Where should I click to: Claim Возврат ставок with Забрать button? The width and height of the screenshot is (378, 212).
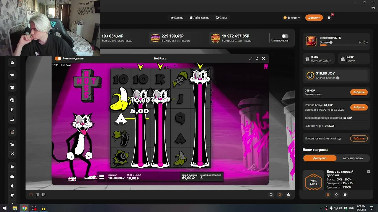(359, 92)
